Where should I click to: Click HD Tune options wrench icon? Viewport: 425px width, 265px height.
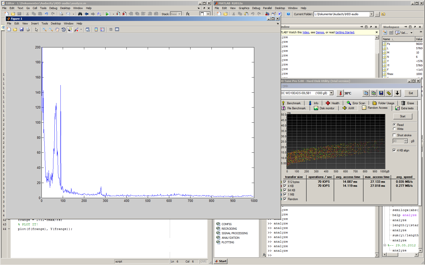(389, 93)
